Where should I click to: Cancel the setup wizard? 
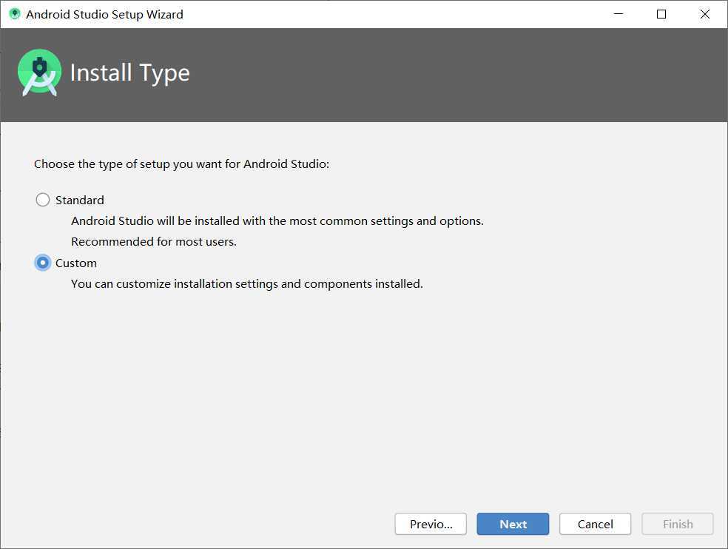[596, 525]
